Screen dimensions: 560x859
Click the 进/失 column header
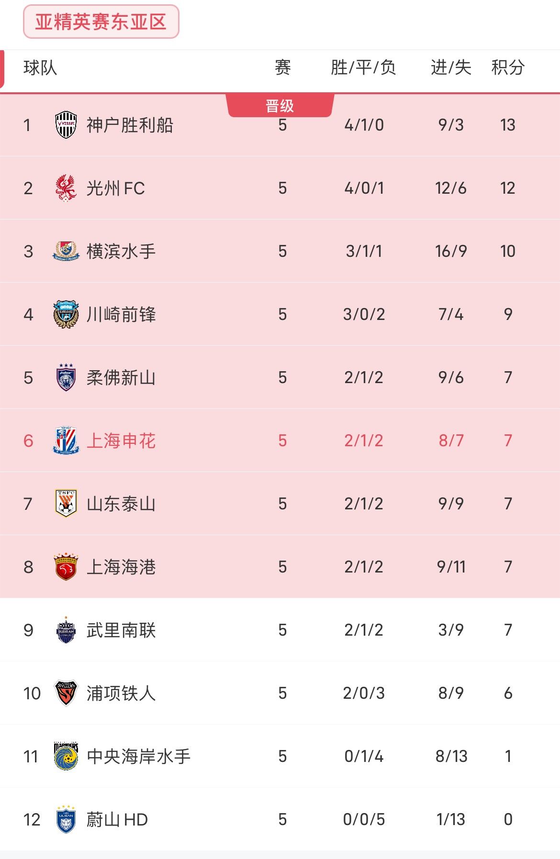click(x=451, y=67)
